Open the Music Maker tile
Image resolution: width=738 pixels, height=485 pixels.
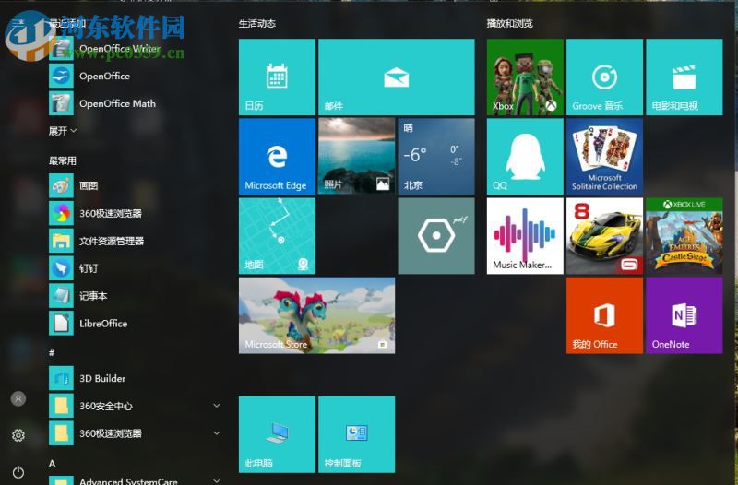click(525, 236)
